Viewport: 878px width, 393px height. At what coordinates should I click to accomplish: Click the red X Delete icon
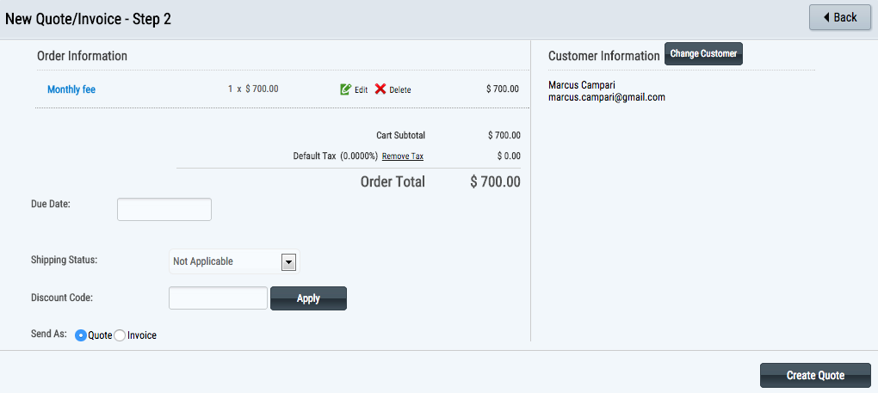pos(380,89)
